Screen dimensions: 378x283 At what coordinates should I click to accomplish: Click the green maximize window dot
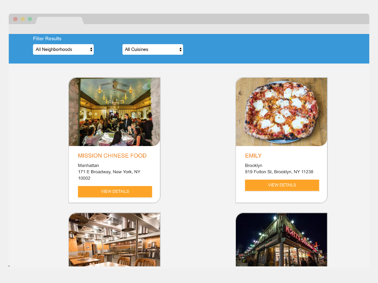[x=30, y=19]
